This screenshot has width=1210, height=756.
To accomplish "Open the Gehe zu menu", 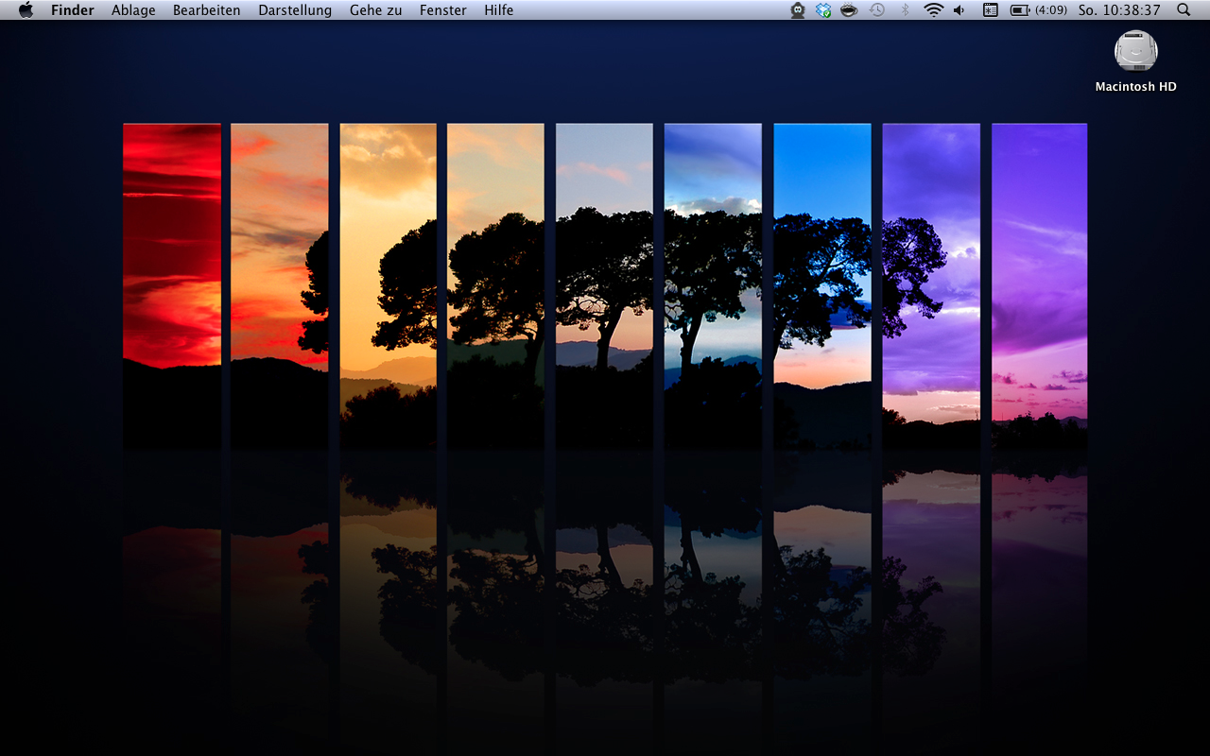I will 375,10.
